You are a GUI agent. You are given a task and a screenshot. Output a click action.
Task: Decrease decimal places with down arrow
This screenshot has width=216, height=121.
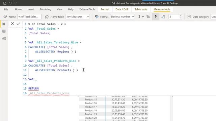tap(180, 18)
